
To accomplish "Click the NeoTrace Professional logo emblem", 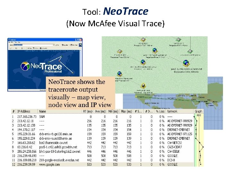I will [25, 66].
